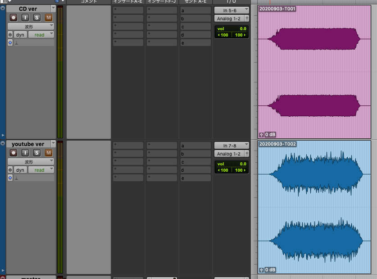Viewport: 377px width, 279px height.
Task: Open track view selector on CD ver
Action: (x=31, y=27)
